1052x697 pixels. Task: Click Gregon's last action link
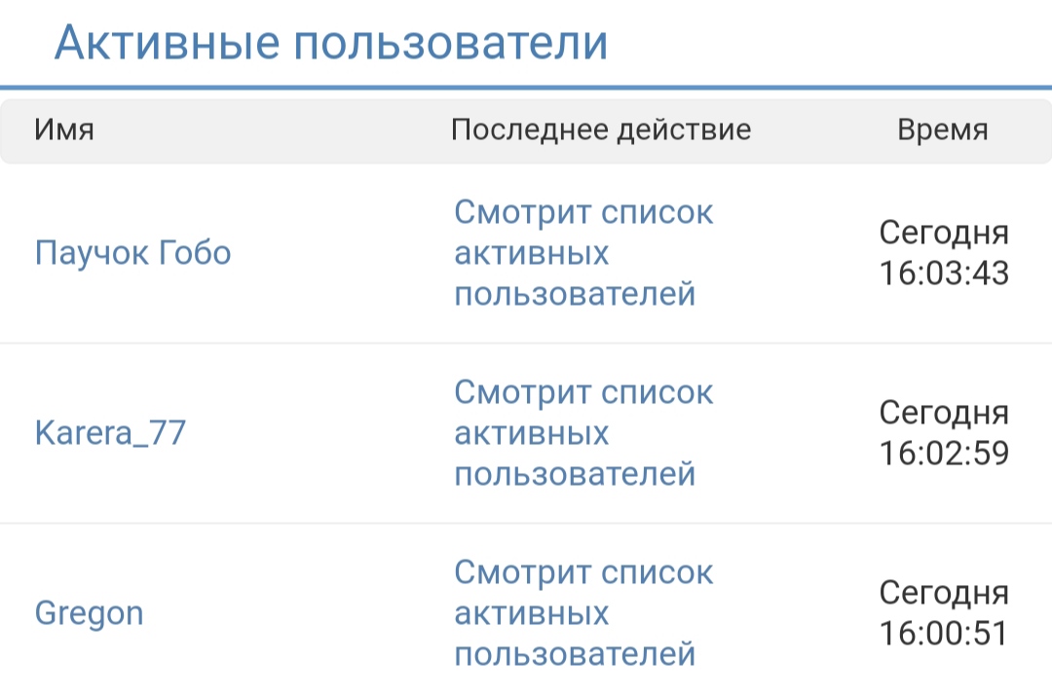click(583, 613)
